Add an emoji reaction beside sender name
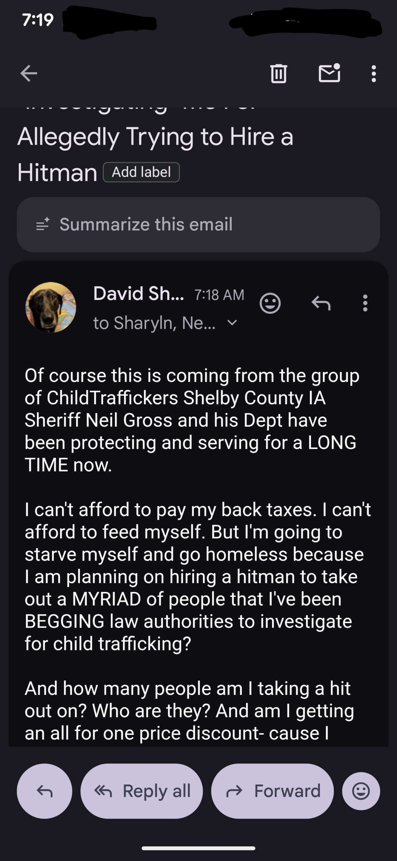Screen dimensions: 397x861 (x=270, y=303)
